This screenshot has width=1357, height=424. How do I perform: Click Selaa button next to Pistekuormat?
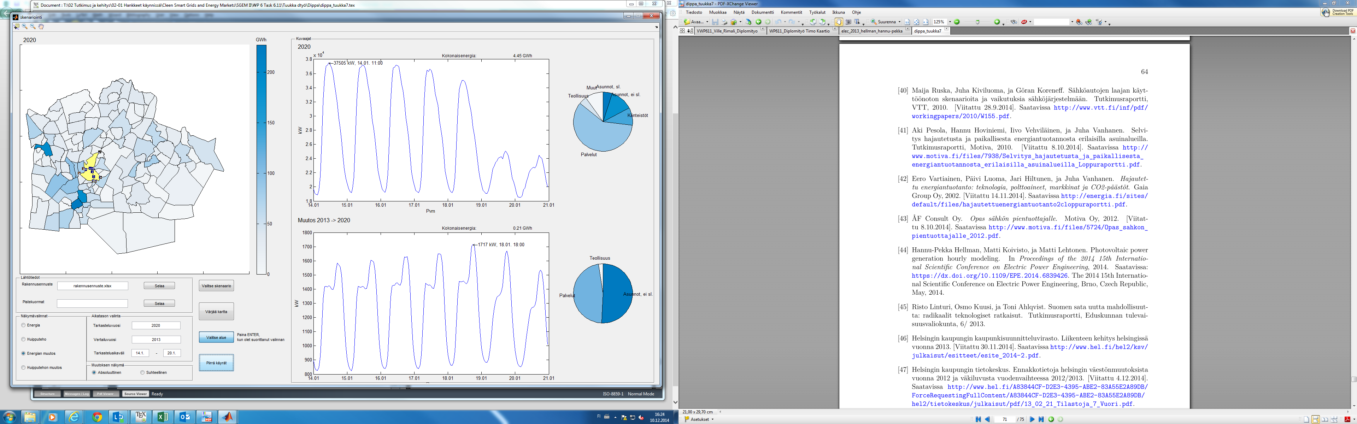[159, 304]
